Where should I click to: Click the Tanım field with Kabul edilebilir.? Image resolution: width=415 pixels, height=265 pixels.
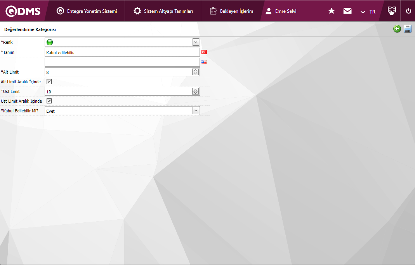point(122,52)
